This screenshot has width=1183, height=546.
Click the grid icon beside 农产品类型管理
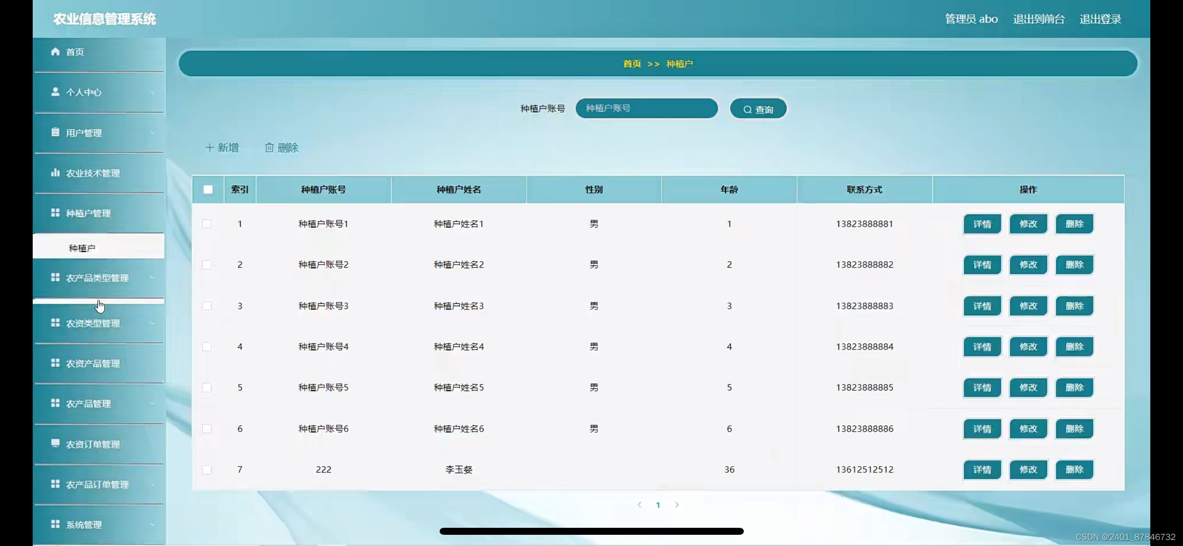(55, 277)
